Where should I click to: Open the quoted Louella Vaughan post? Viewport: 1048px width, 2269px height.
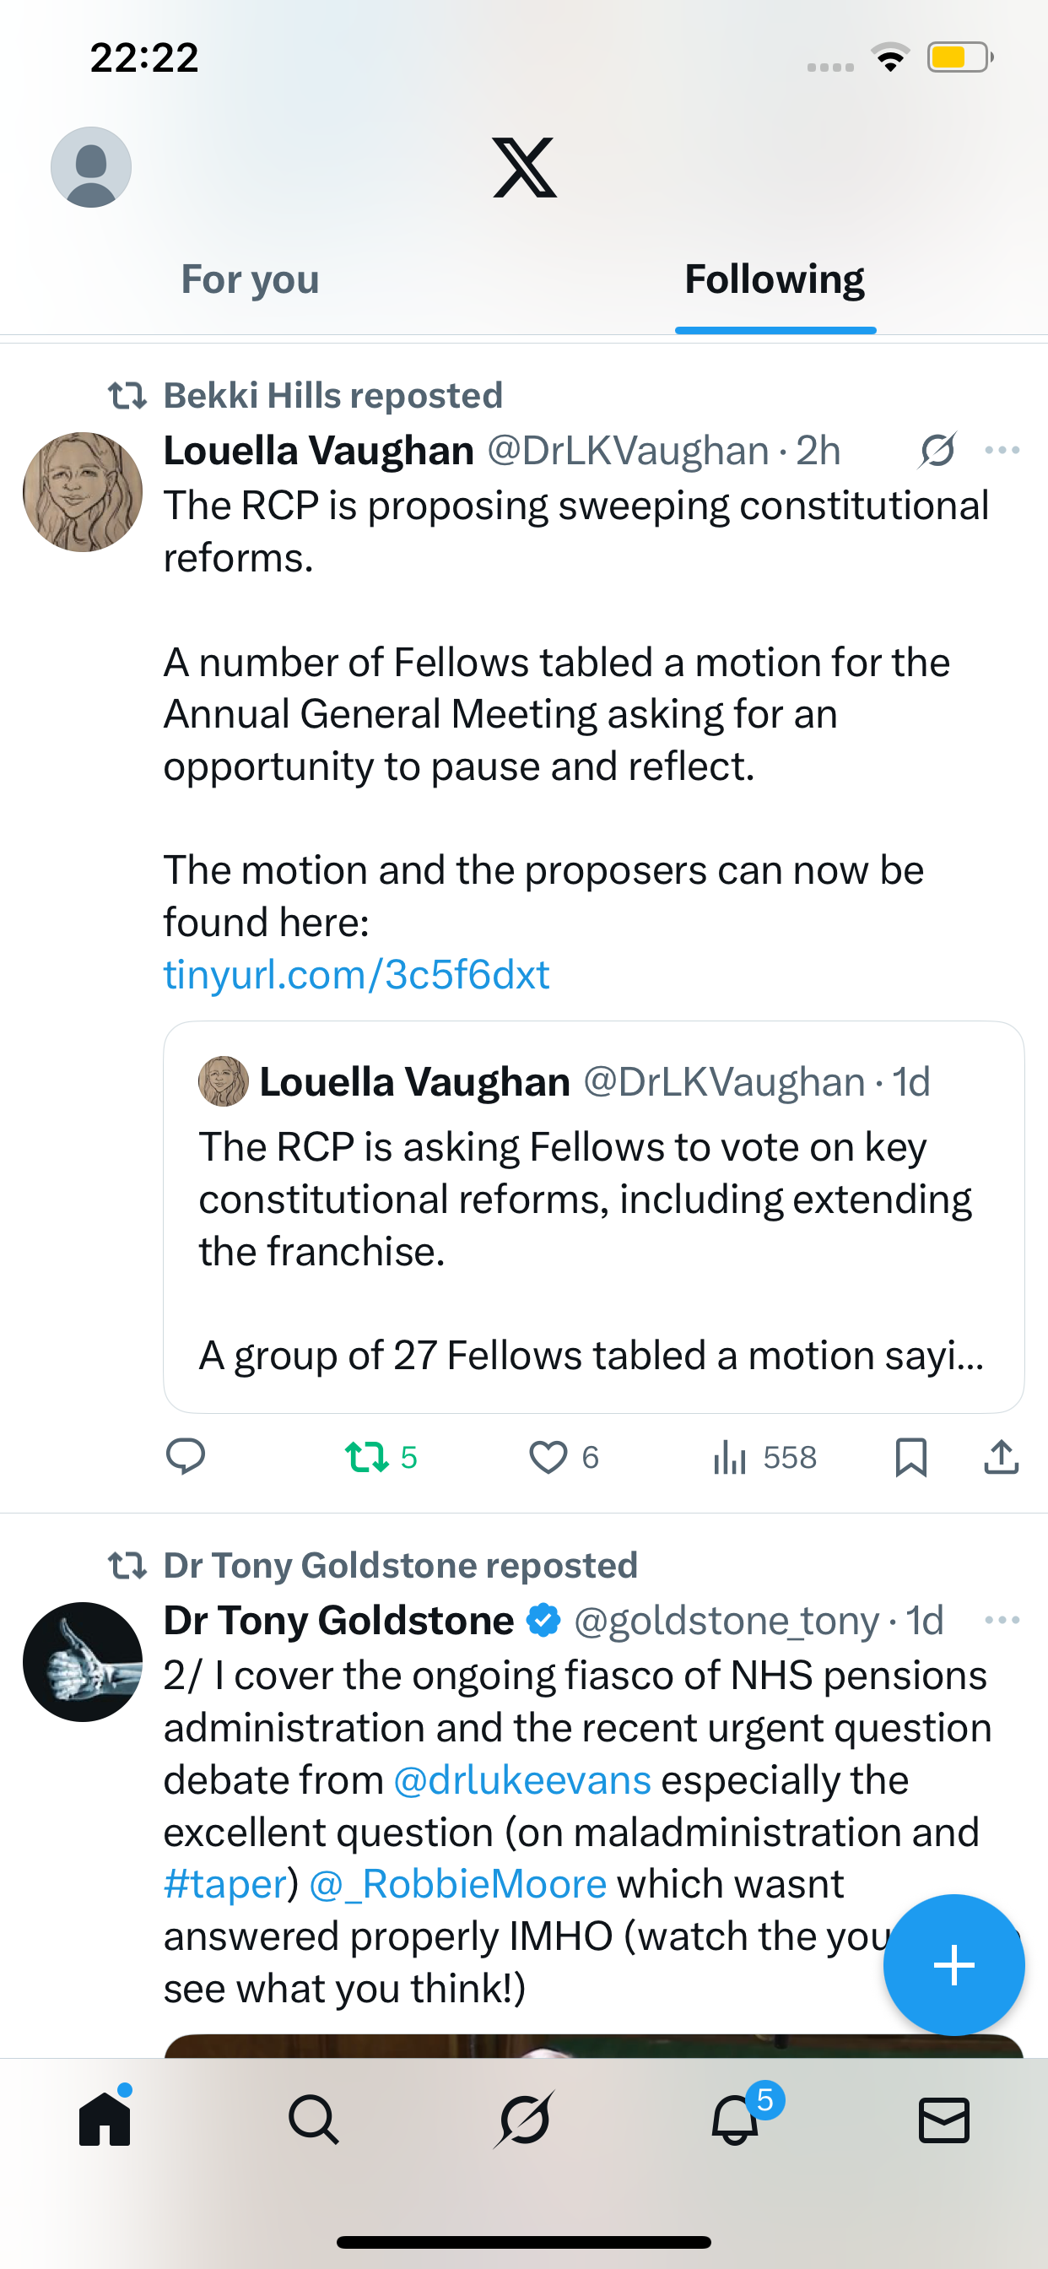pyautogui.click(x=592, y=1216)
